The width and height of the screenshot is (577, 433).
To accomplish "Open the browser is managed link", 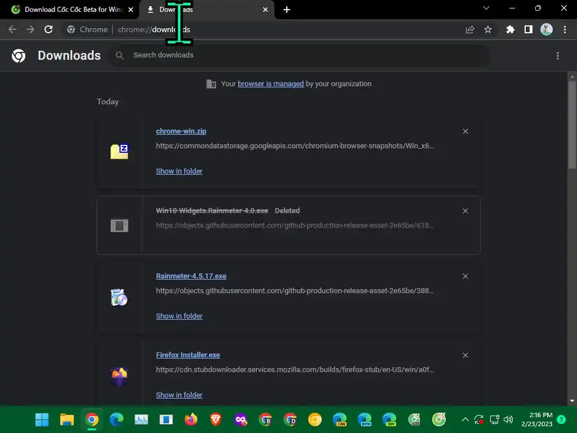I will point(270,84).
